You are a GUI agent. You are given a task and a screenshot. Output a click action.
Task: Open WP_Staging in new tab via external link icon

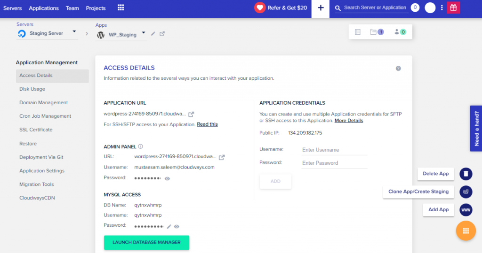click(x=162, y=34)
